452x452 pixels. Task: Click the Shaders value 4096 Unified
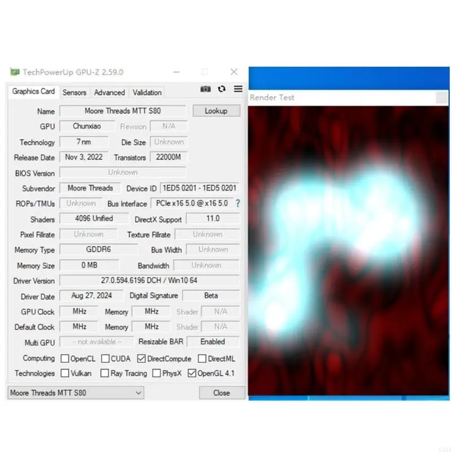click(94, 219)
